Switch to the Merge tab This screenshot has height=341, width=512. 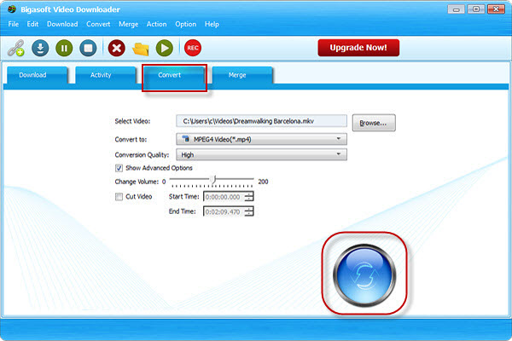point(242,75)
